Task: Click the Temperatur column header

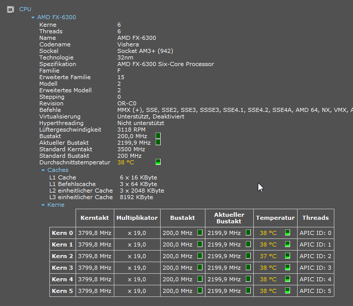Action: (275, 218)
